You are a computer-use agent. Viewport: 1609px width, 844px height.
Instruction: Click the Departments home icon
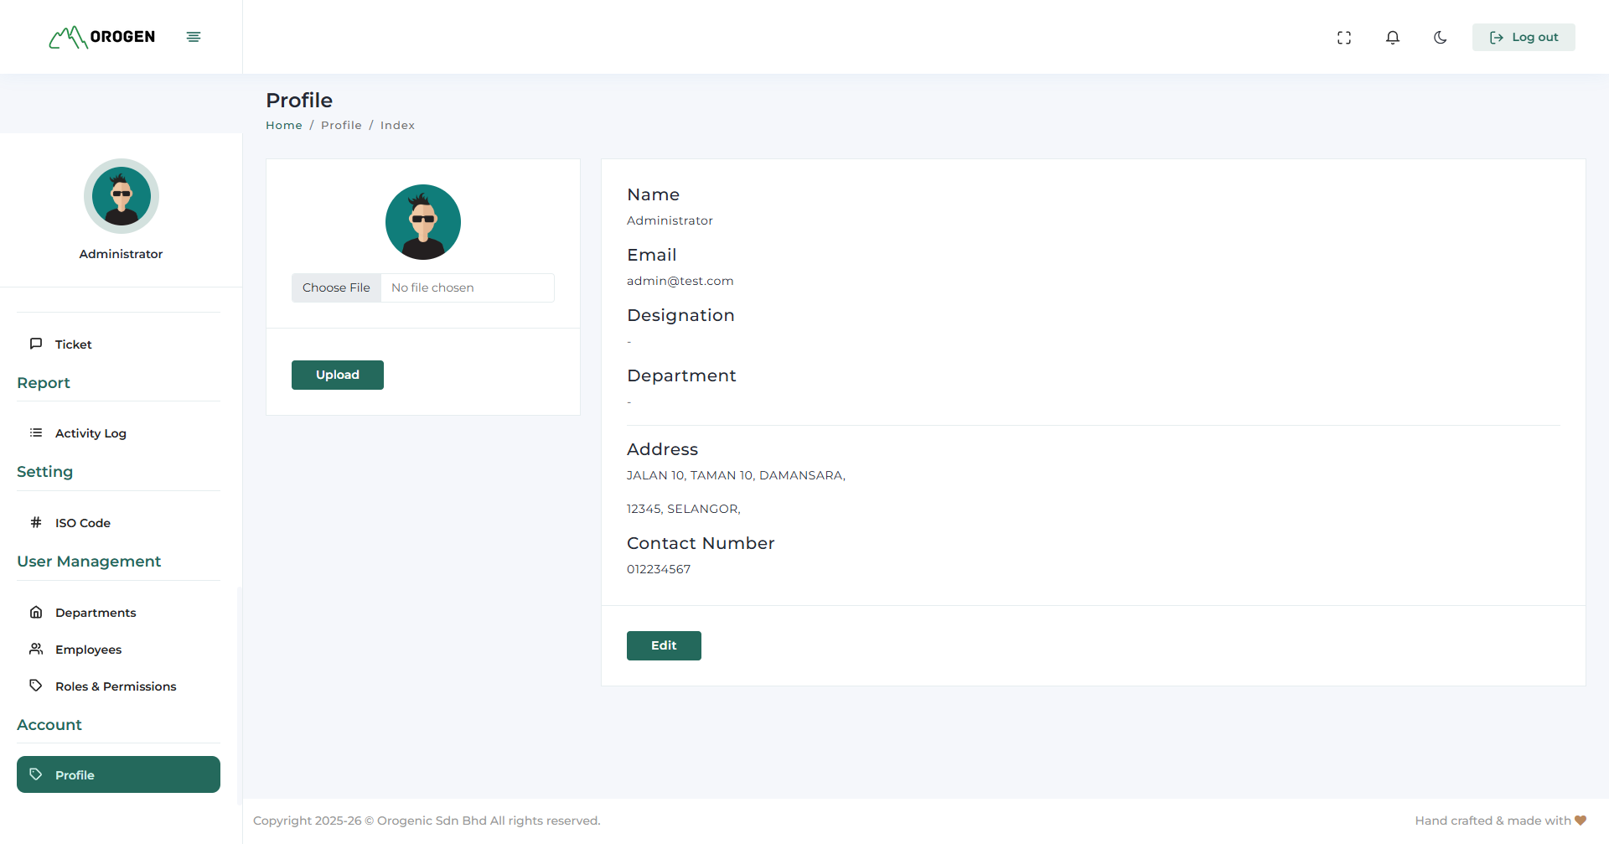tap(36, 612)
